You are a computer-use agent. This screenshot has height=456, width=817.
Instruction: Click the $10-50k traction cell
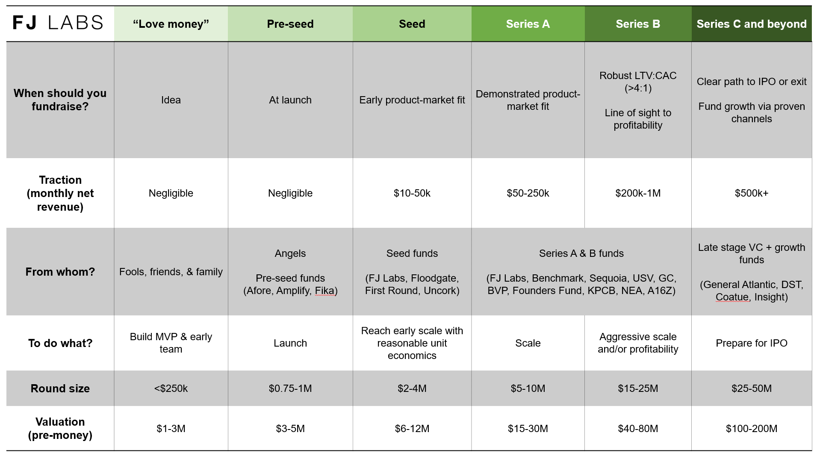(412, 193)
